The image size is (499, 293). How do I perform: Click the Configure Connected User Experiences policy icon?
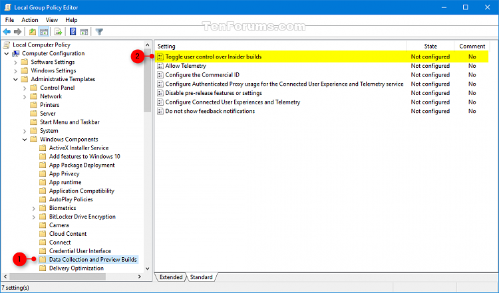(160, 102)
